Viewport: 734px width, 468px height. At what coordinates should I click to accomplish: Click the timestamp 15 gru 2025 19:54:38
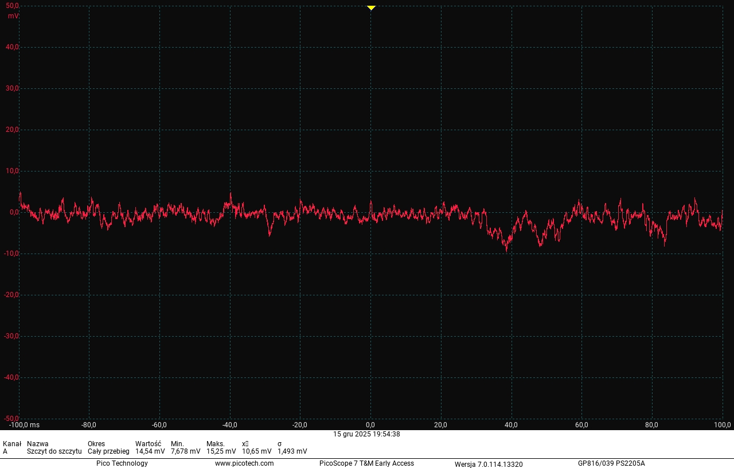(x=366, y=434)
